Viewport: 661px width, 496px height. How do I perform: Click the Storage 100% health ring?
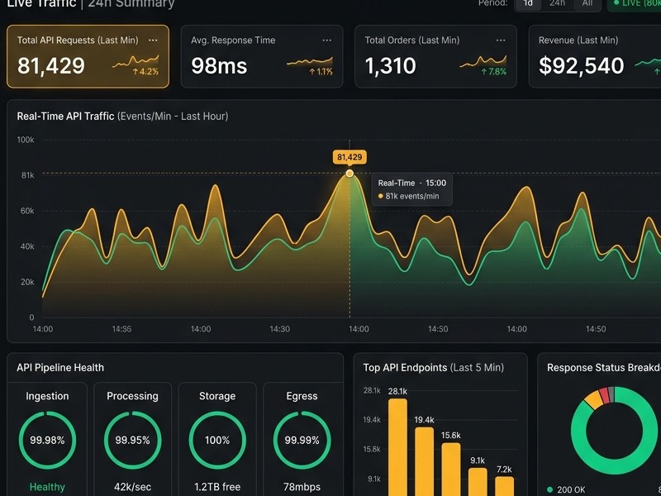point(217,441)
